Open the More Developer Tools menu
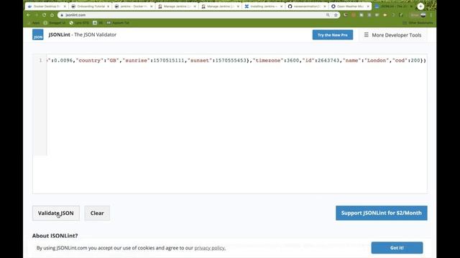 point(393,35)
